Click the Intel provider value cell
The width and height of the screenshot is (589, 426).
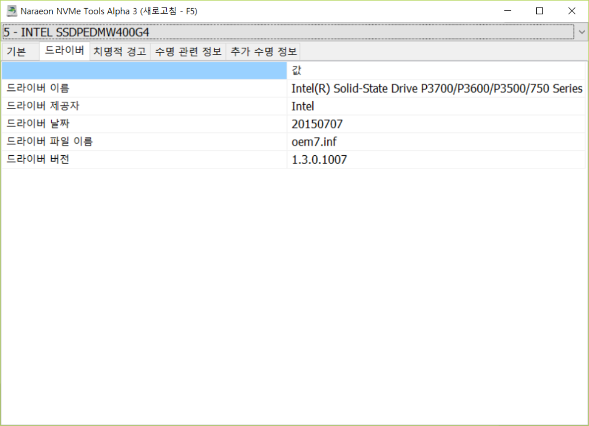pos(436,106)
